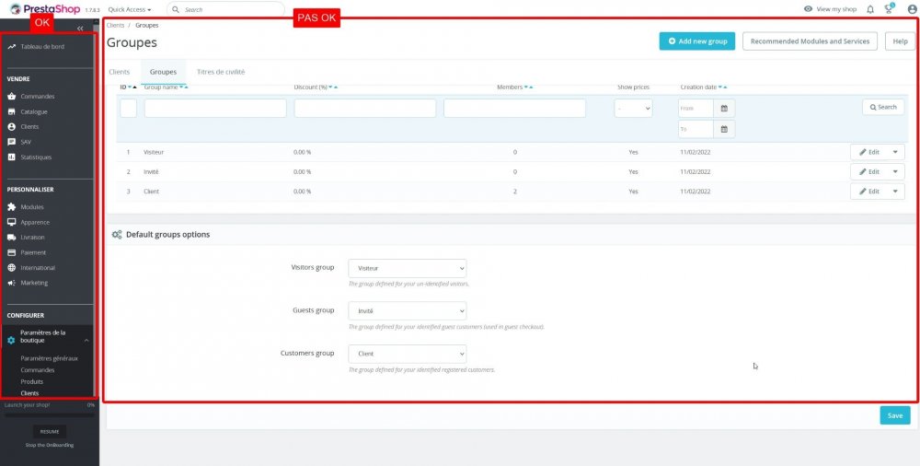The height and width of the screenshot is (466, 920).
Task: Open the user profile avatar icon
Action: pos(912,9)
